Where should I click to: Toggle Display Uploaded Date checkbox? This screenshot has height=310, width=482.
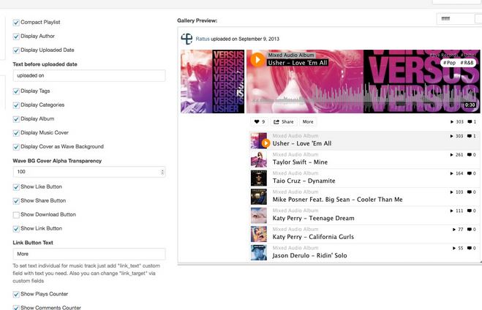[x=16, y=50]
